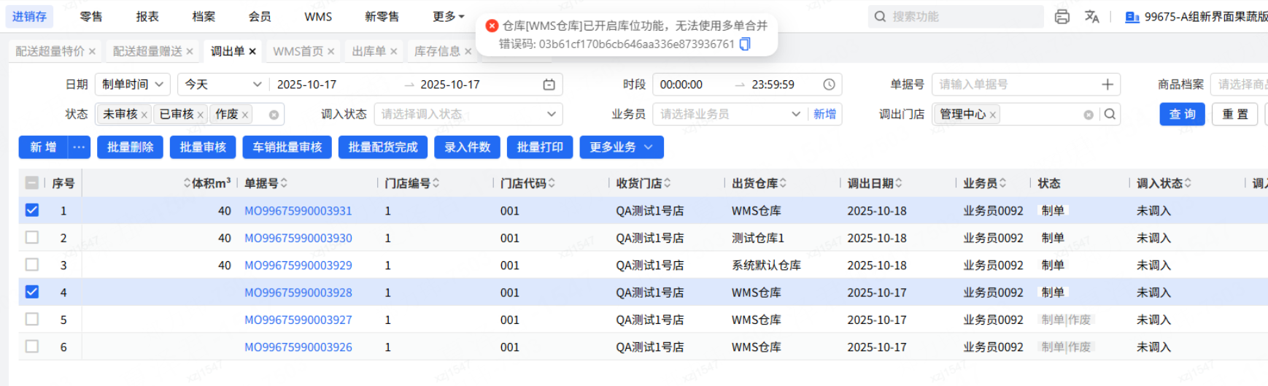Open the language translation icon

[1092, 17]
